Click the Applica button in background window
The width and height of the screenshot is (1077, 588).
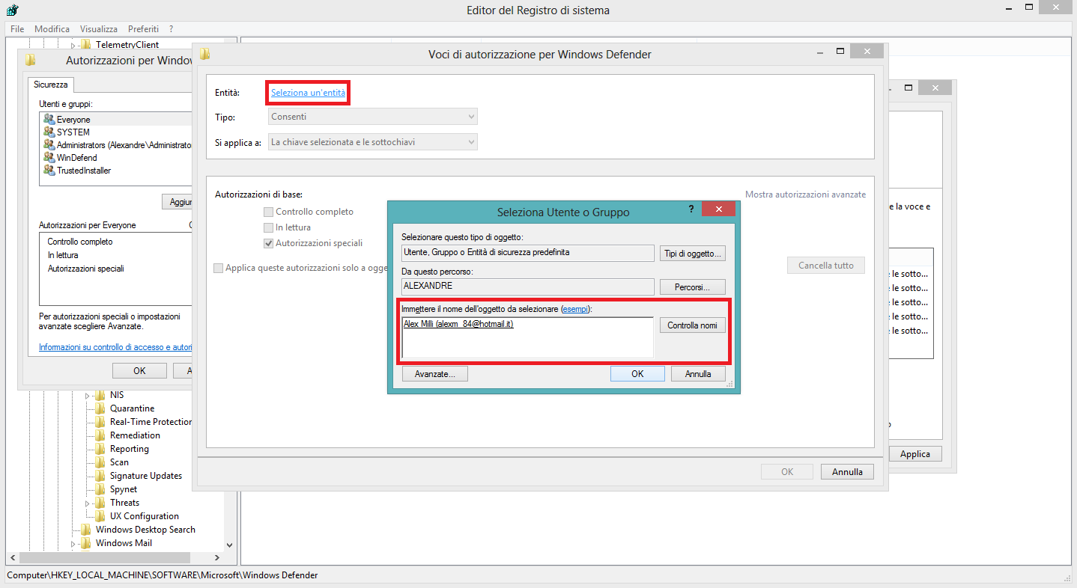click(x=915, y=454)
